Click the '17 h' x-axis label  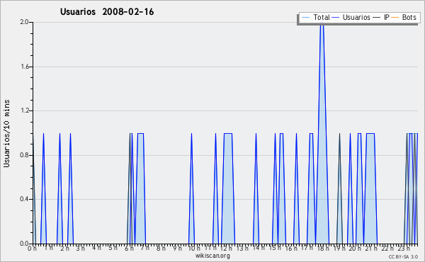(307, 248)
